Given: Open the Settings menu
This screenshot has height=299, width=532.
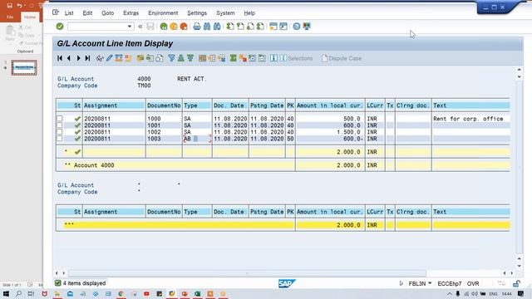Looking at the screenshot, I should [x=197, y=13].
